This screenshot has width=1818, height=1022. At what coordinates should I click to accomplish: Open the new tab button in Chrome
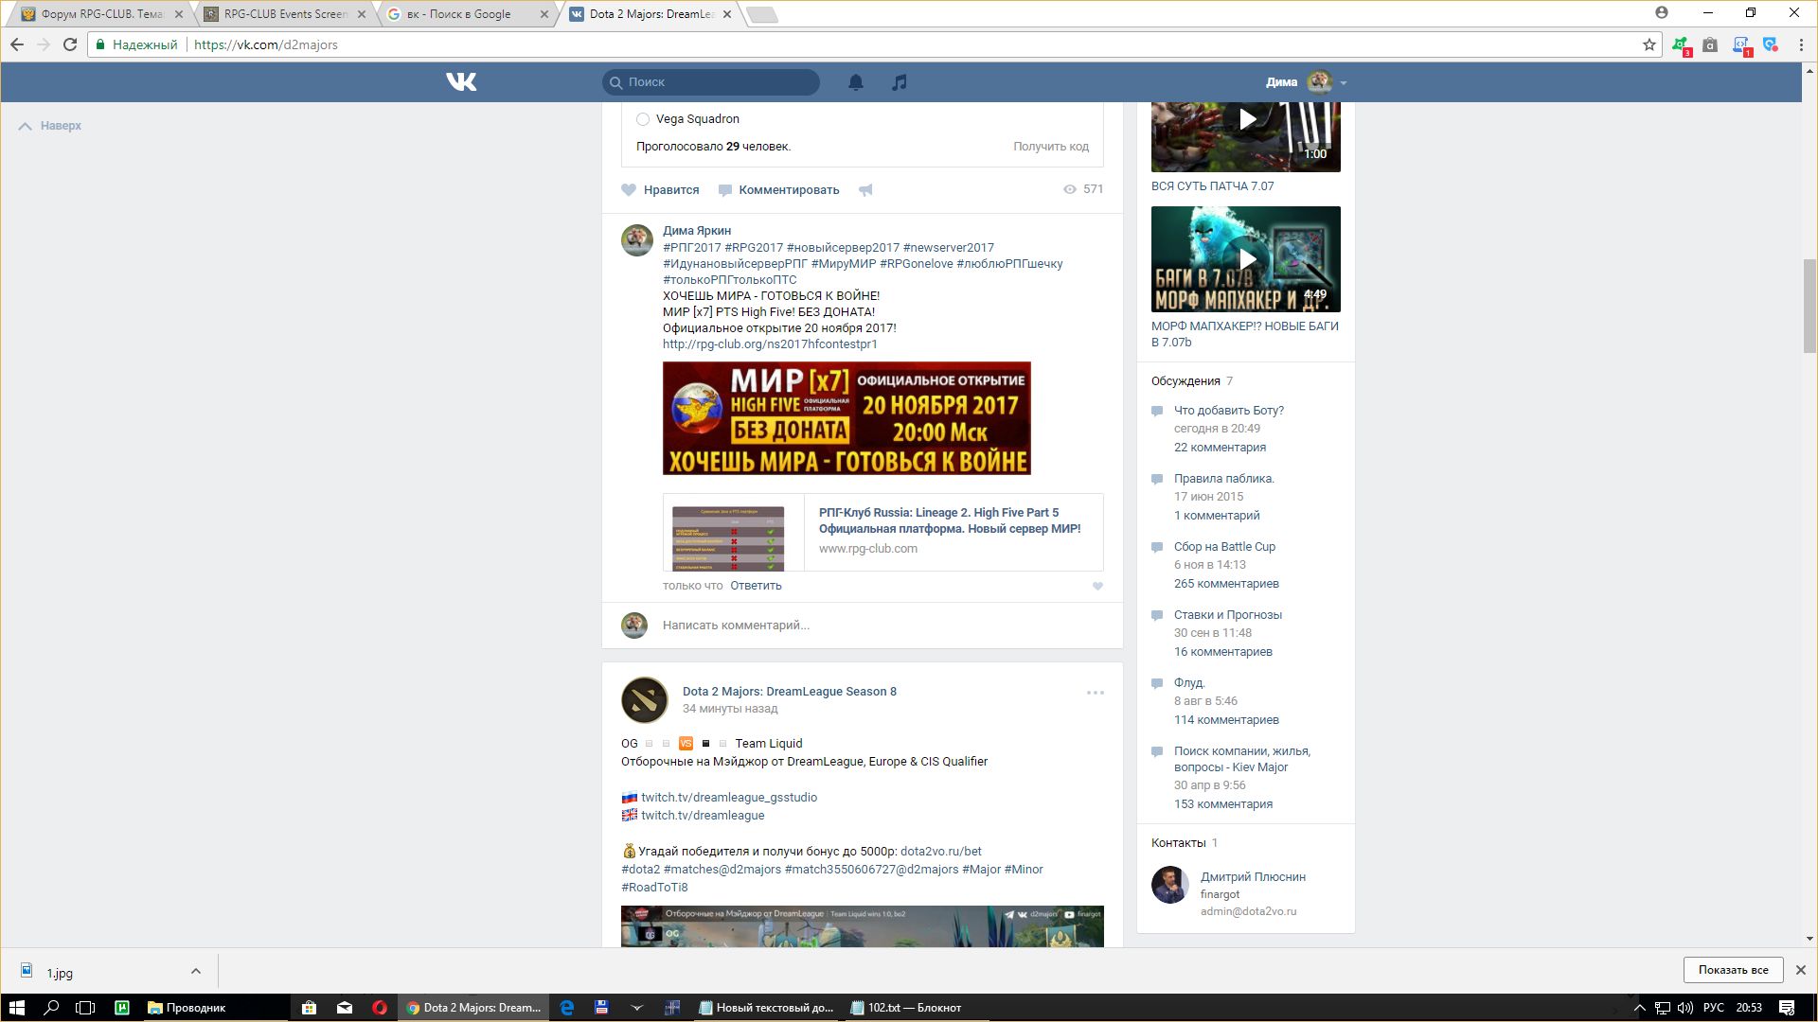click(x=762, y=14)
